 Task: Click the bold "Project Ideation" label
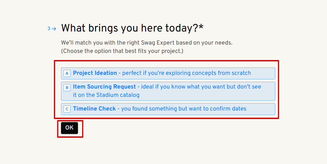coord(95,73)
